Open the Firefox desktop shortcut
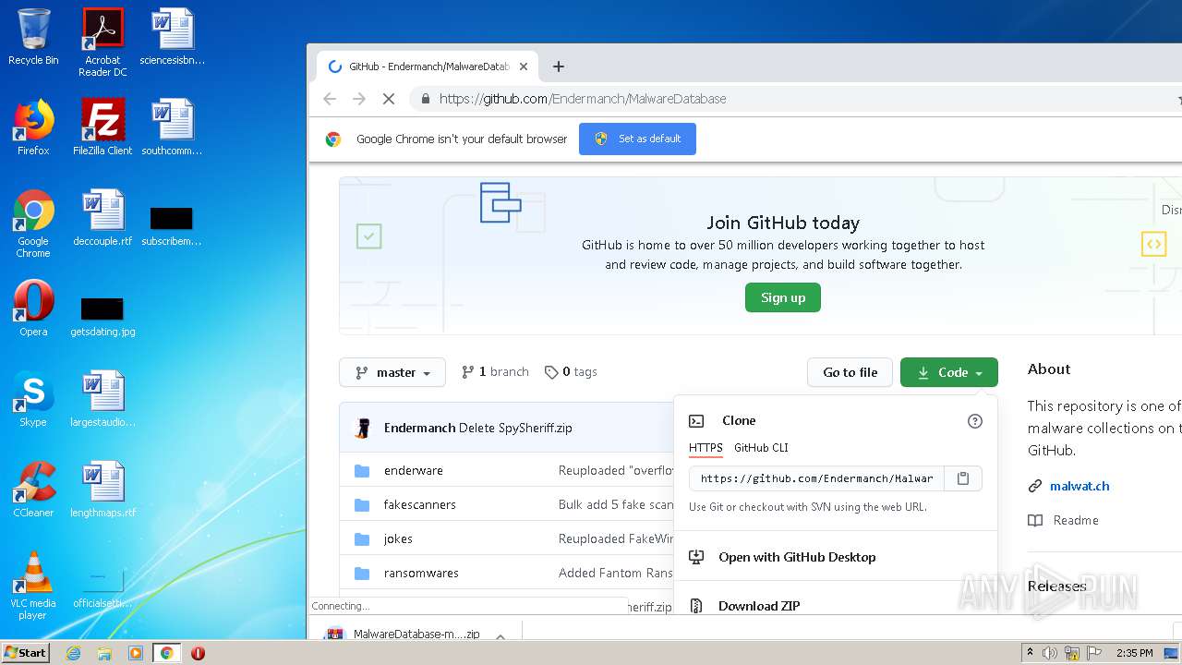1182x665 pixels. pyautogui.click(x=33, y=127)
